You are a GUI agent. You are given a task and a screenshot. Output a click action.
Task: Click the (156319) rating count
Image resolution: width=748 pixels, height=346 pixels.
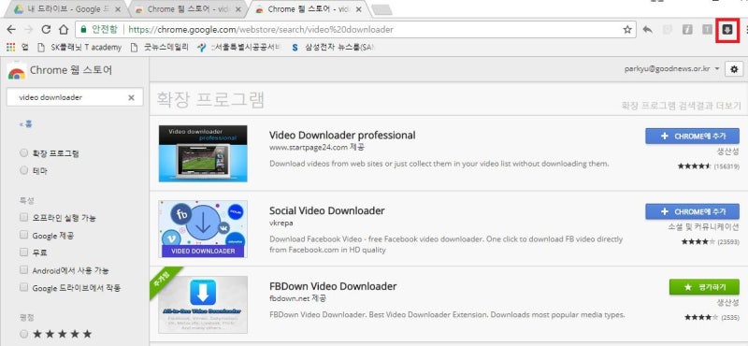[x=726, y=166]
